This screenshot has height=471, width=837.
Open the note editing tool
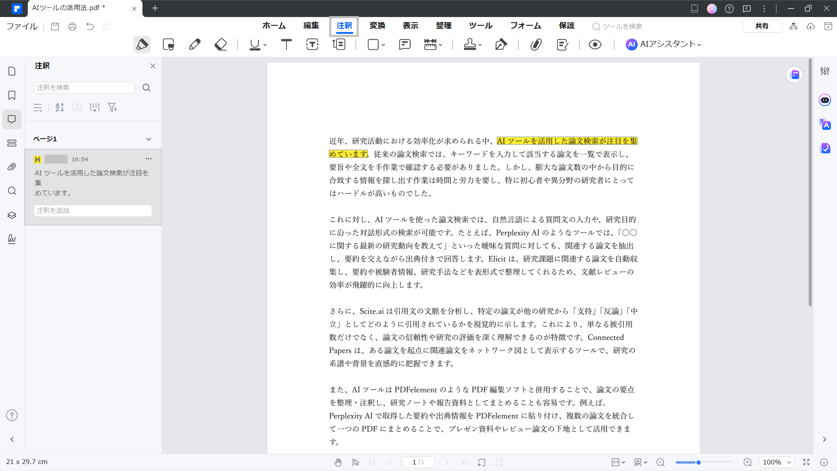click(562, 44)
